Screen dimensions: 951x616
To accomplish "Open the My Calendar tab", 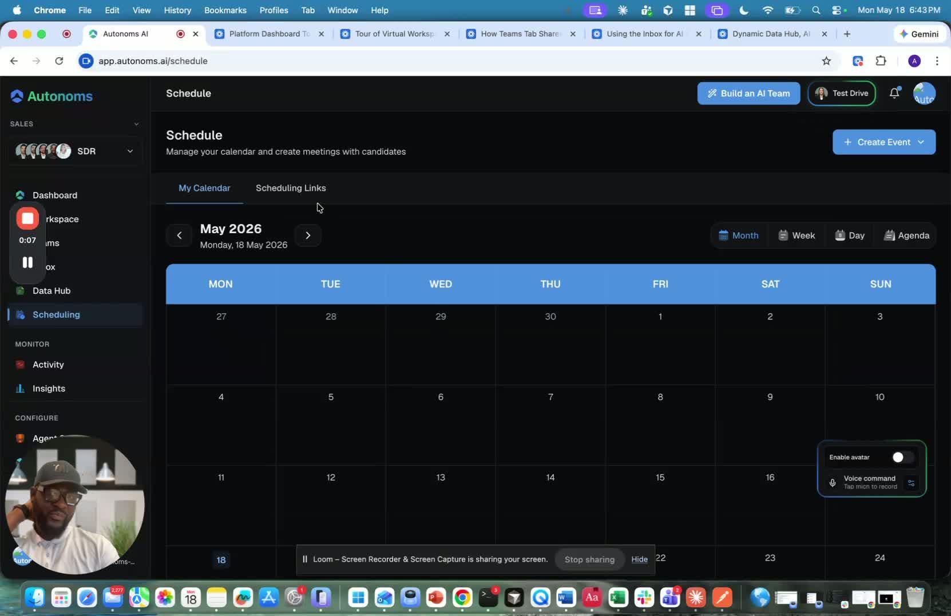I will click(x=204, y=188).
